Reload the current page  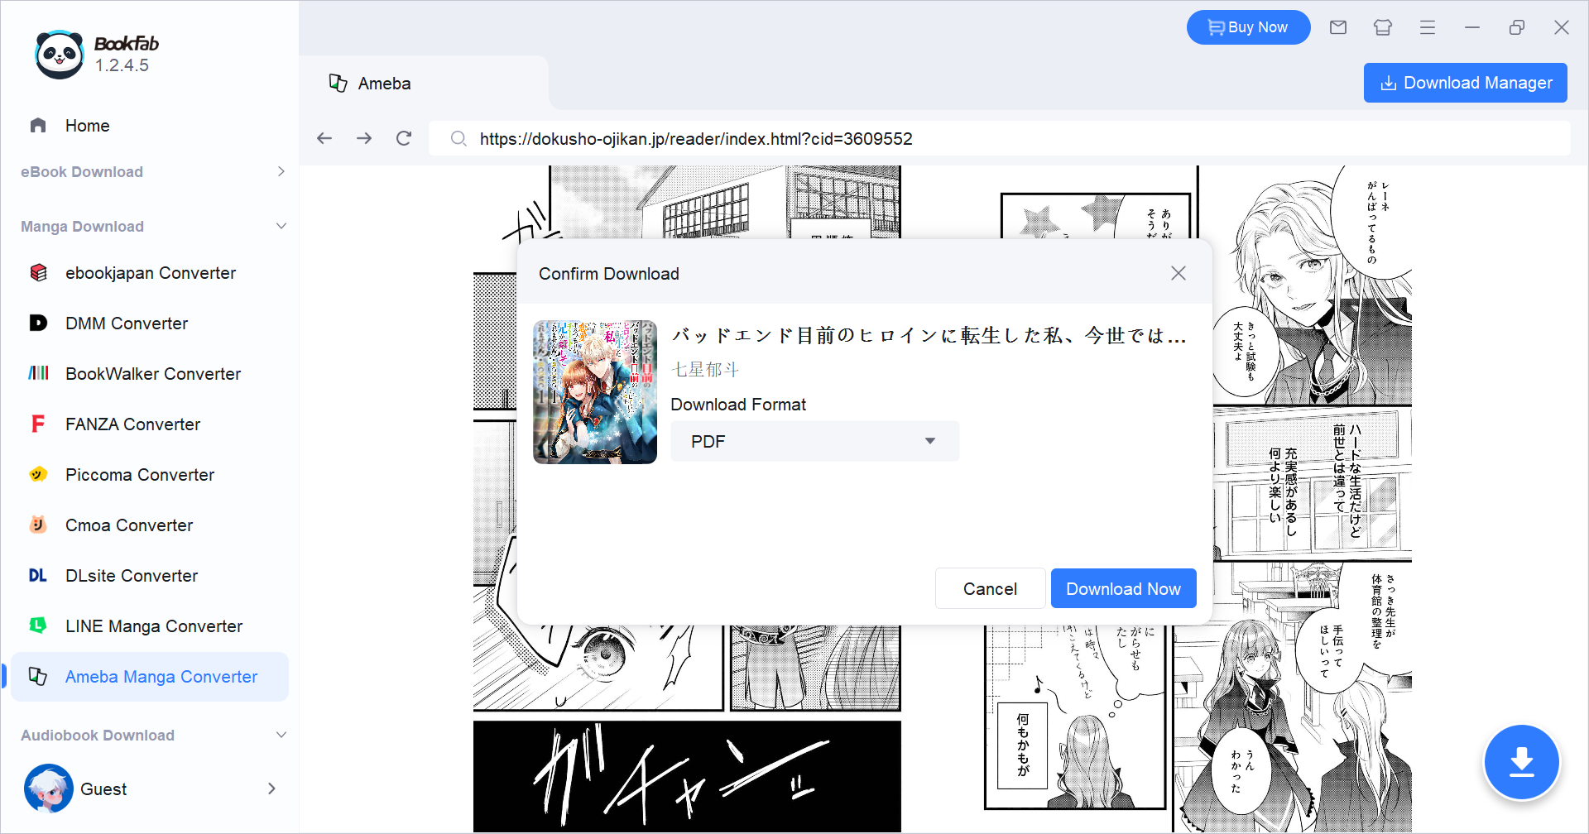404,138
